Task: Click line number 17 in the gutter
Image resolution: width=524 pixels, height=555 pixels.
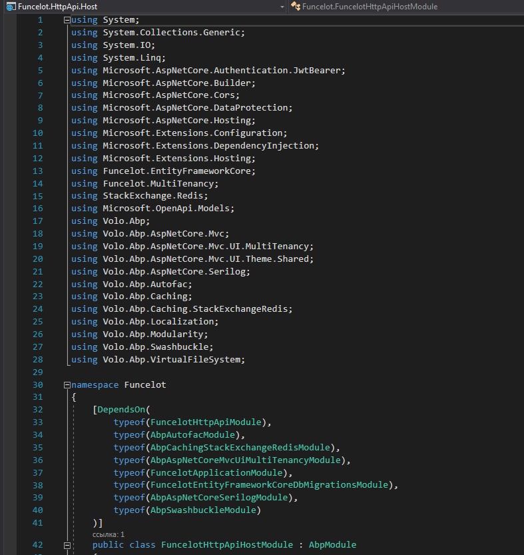Action: point(37,221)
